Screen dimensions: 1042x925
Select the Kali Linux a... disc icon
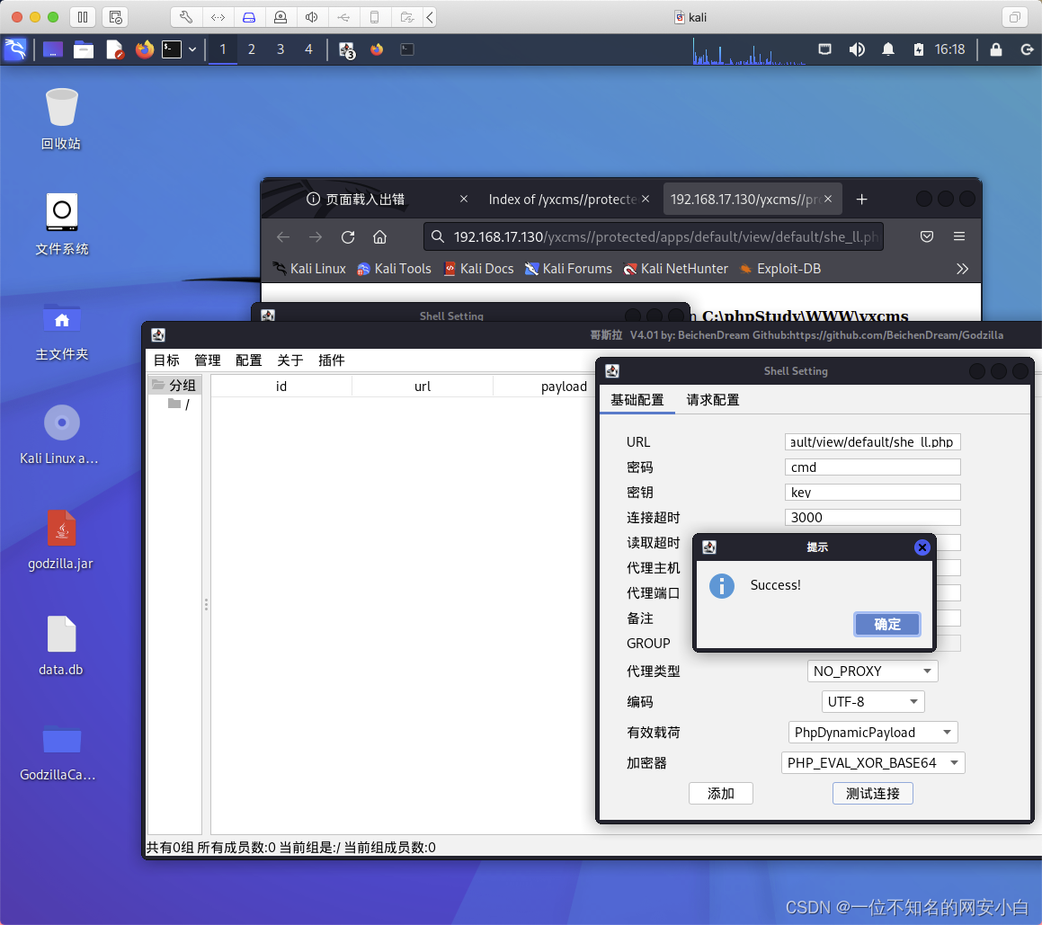60,434
